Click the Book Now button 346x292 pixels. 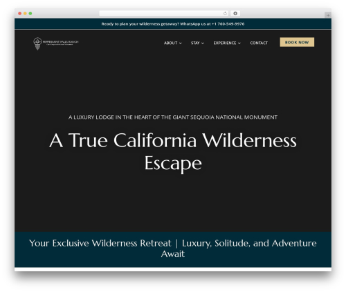click(x=297, y=42)
